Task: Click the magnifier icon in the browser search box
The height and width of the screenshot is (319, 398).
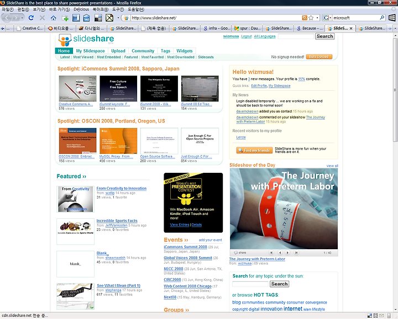Action: 382,18
